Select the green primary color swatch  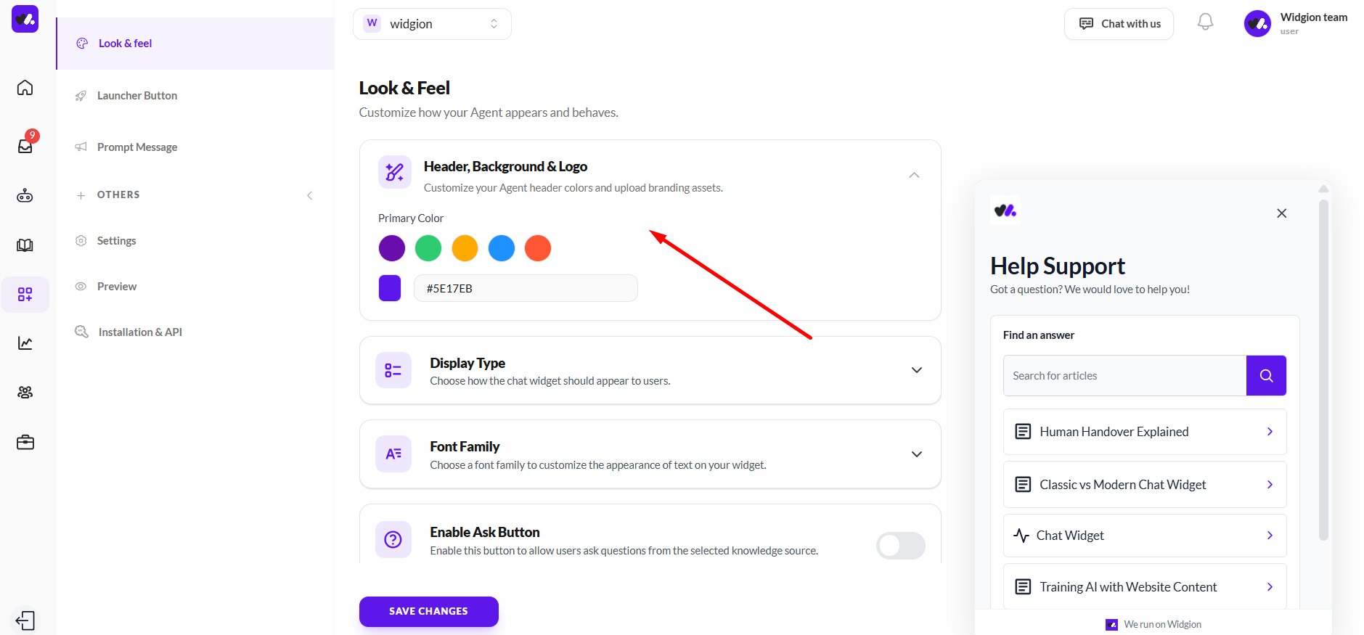[x=428, y=248]
